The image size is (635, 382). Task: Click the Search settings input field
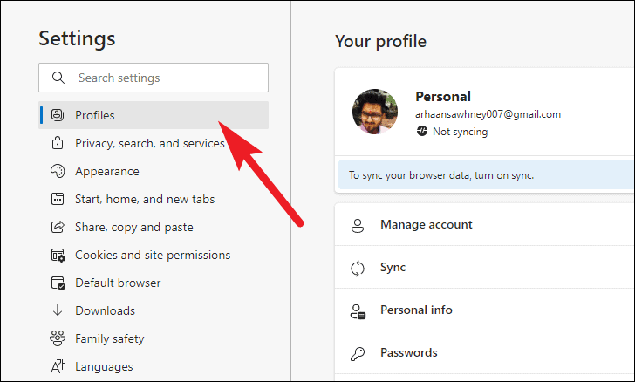click(154, 78)
